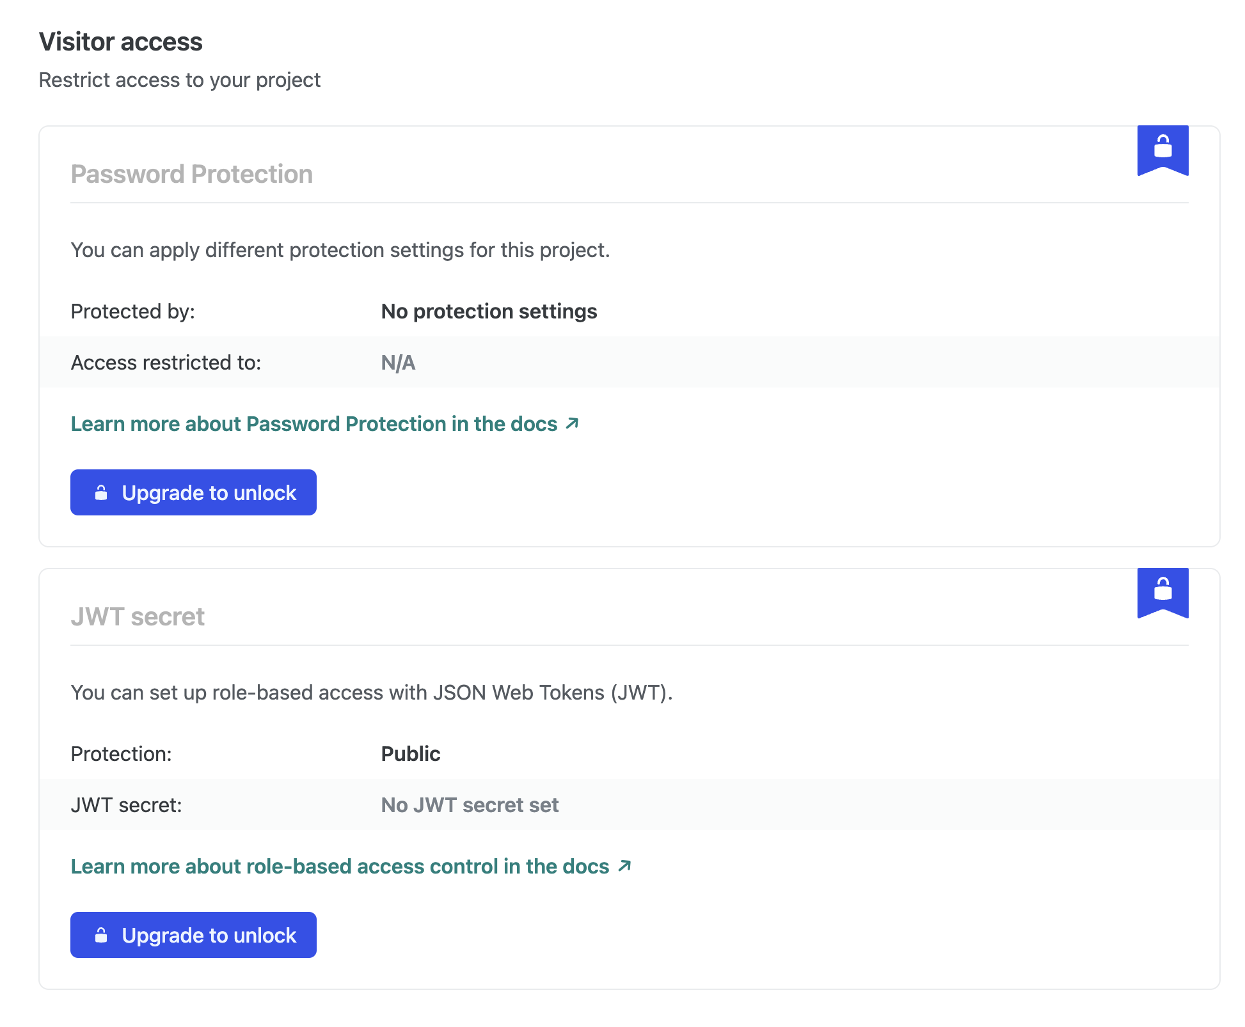This screenshot has height=1027, width=1245.
Task: Click lock icon inside JWT secret upgrade button
Action: (x=101, y=935)
